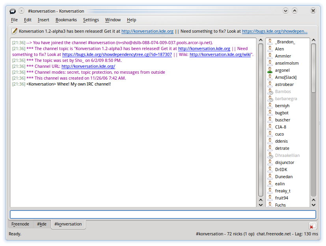Click the user icon beside ddenis
Screen dimensions: 326x246
point(270,141)
